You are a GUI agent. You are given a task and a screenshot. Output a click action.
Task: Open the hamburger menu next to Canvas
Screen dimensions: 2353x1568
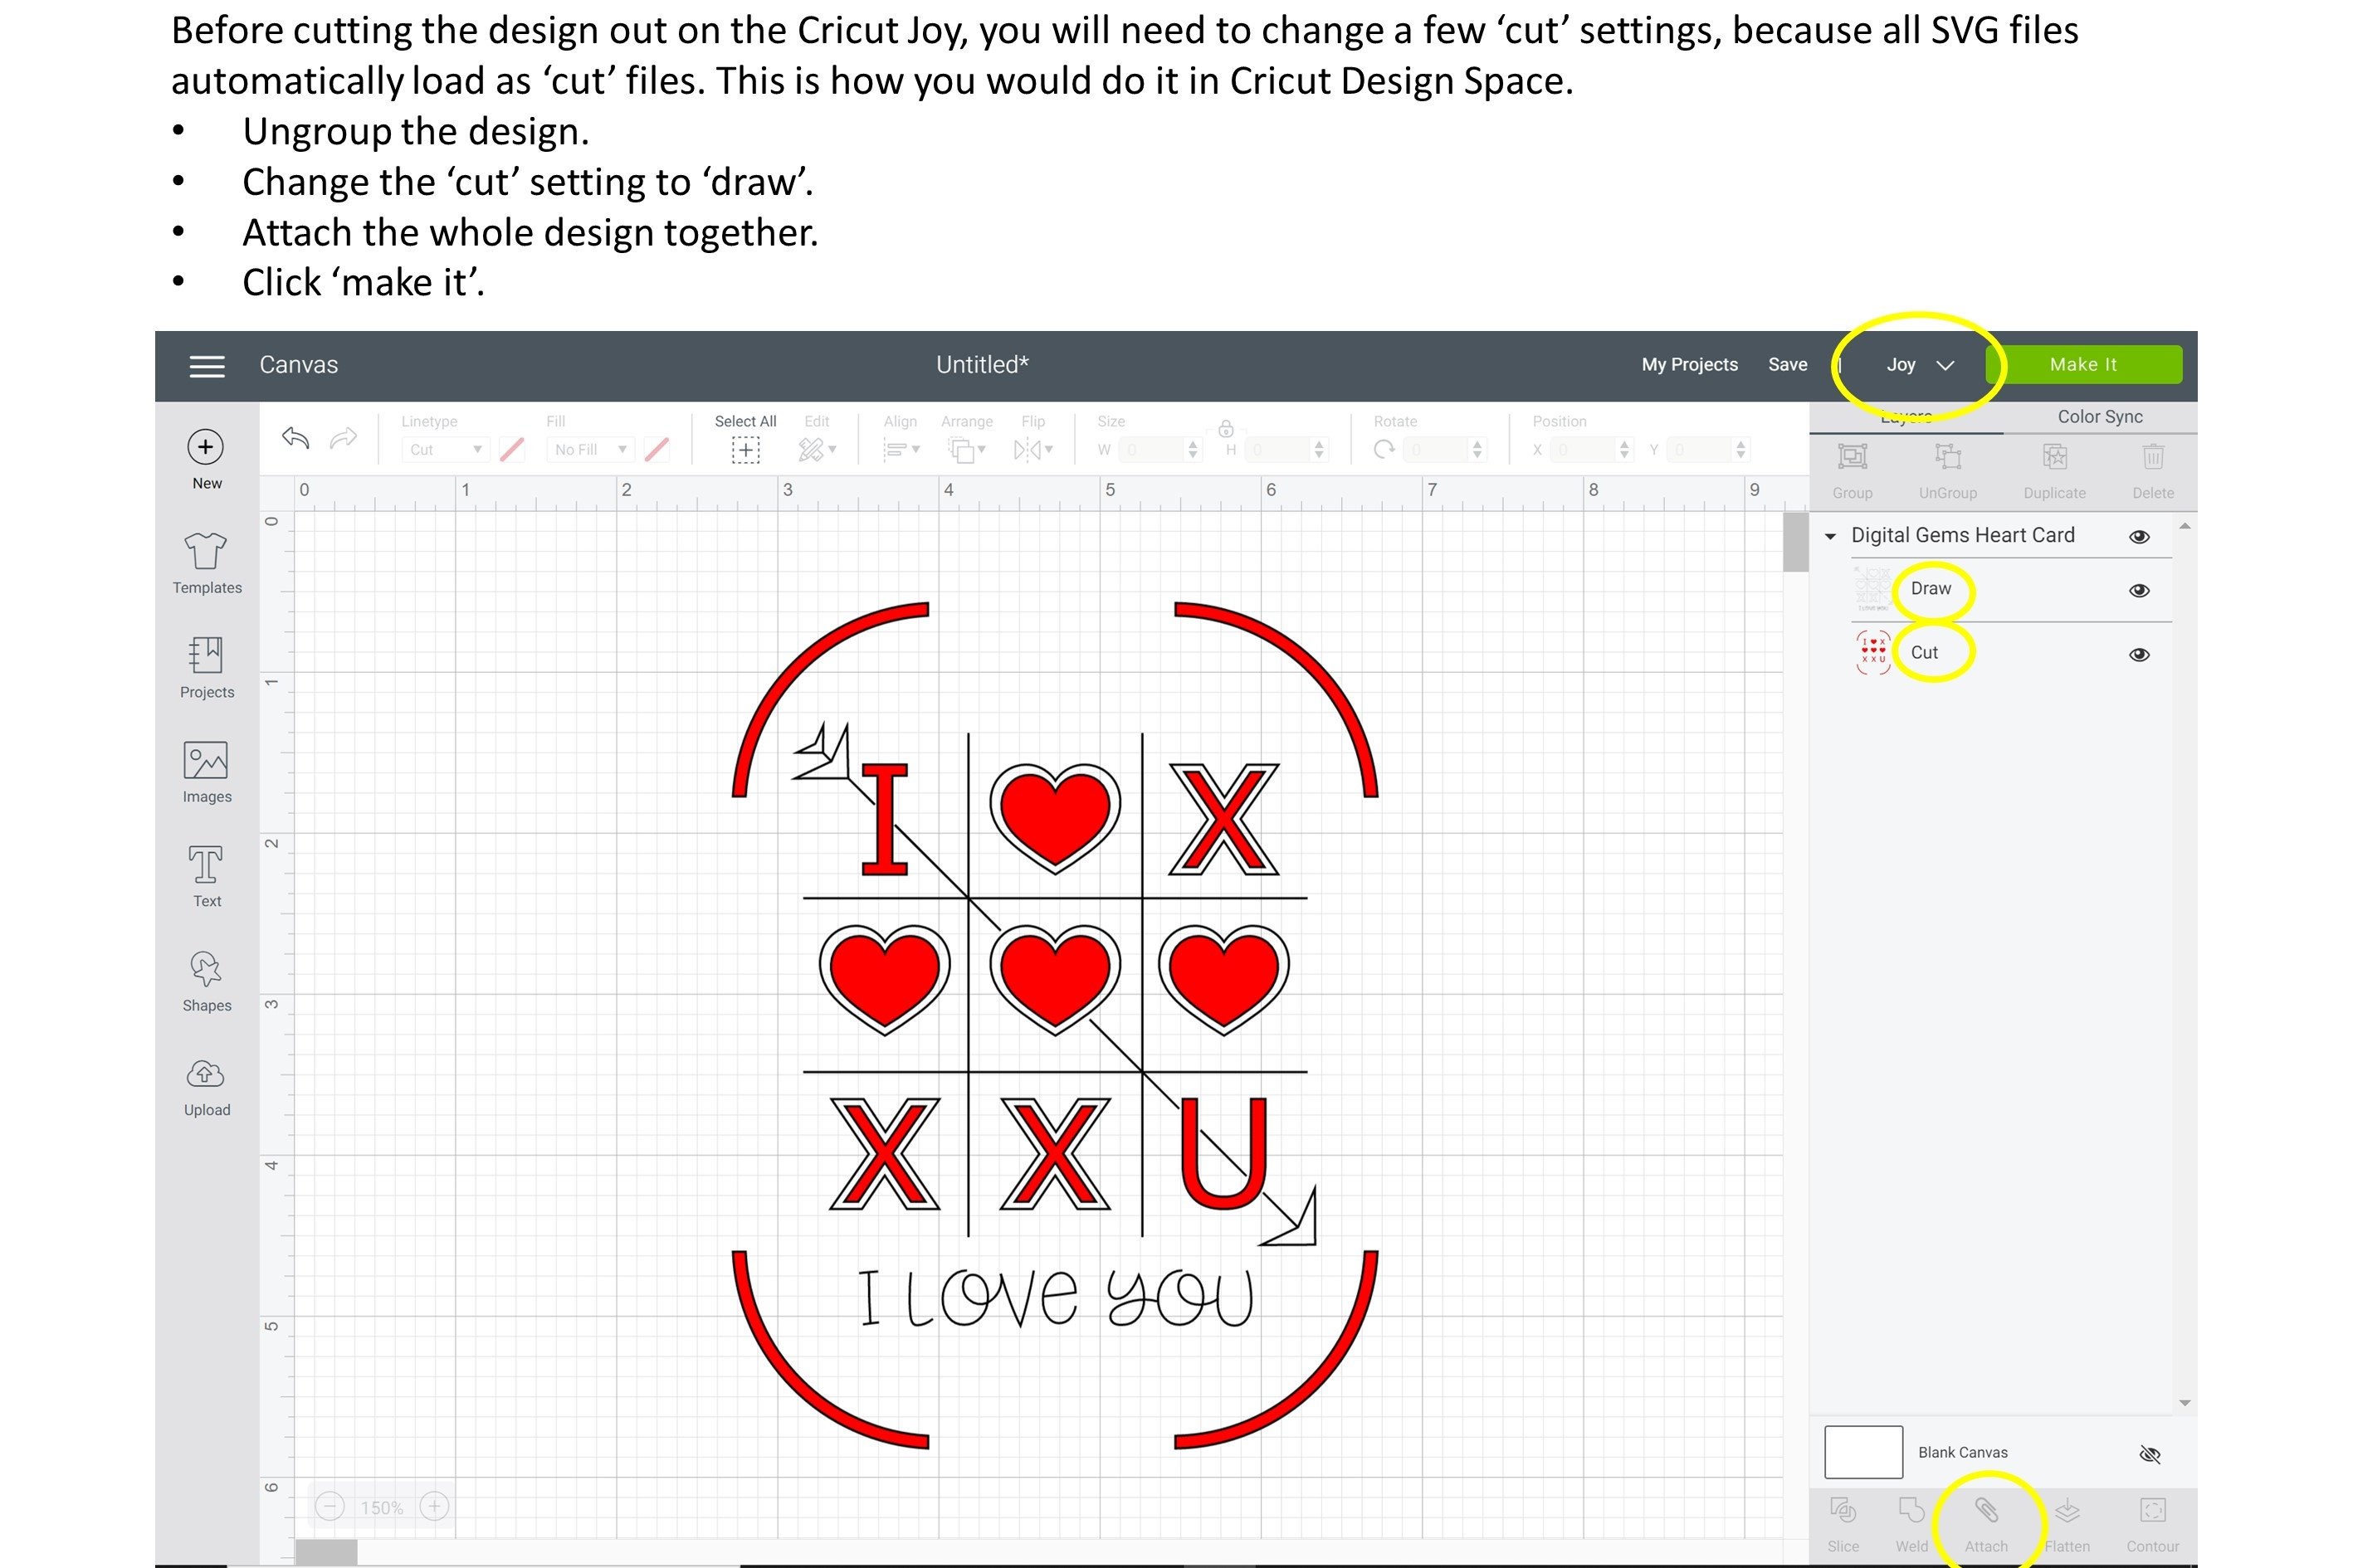click(x=206, y=364)
